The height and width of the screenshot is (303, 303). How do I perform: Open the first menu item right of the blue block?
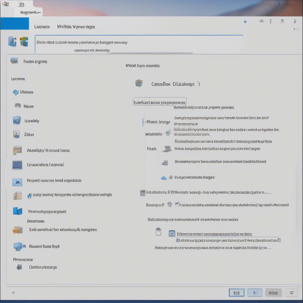pyautogui.click(x=42, y=27)
